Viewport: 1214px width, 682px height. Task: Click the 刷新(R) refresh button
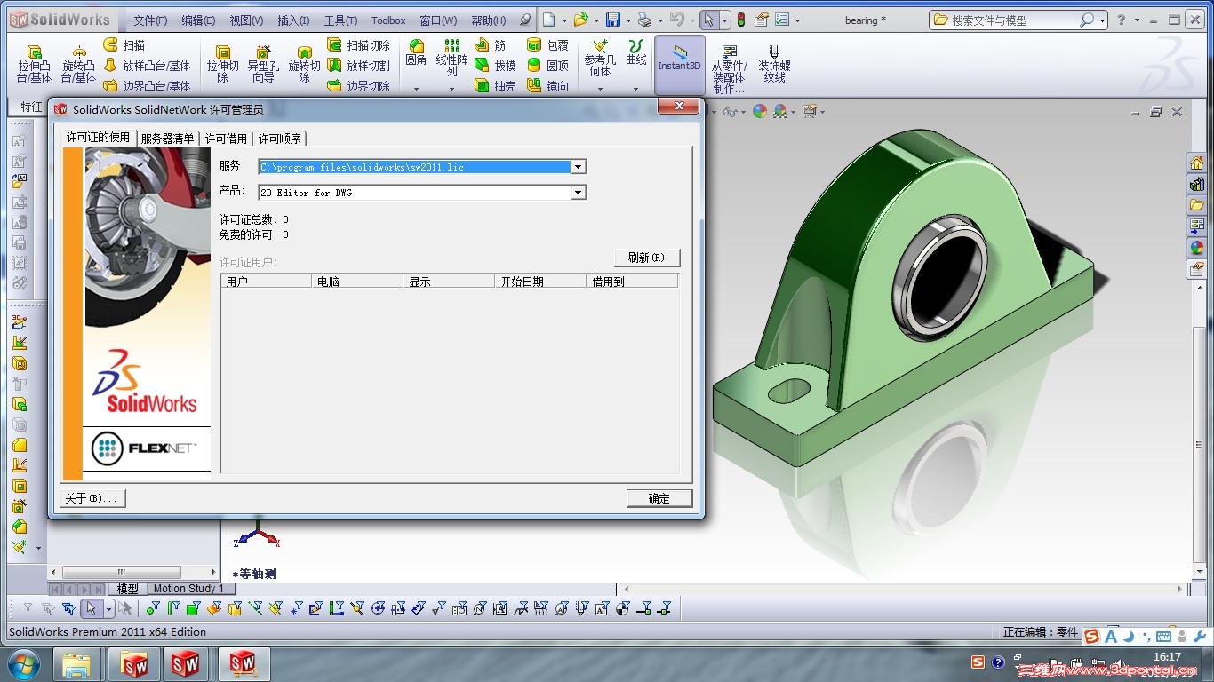tap(647, 258)
